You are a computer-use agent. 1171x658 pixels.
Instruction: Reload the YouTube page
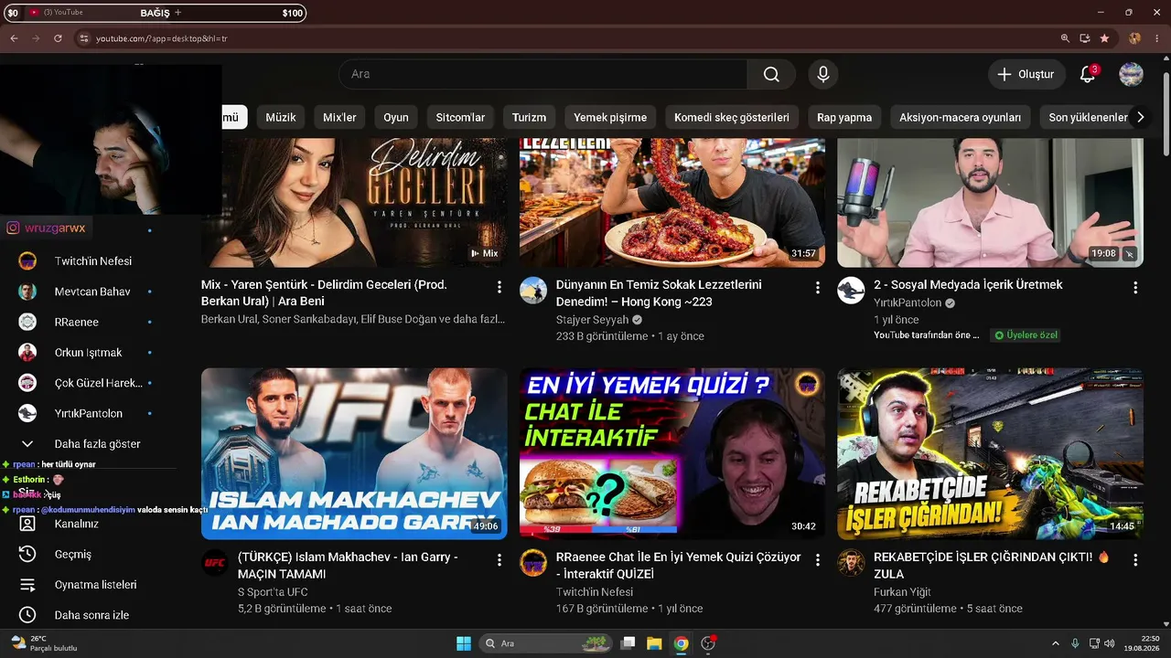tap(58, 38)
